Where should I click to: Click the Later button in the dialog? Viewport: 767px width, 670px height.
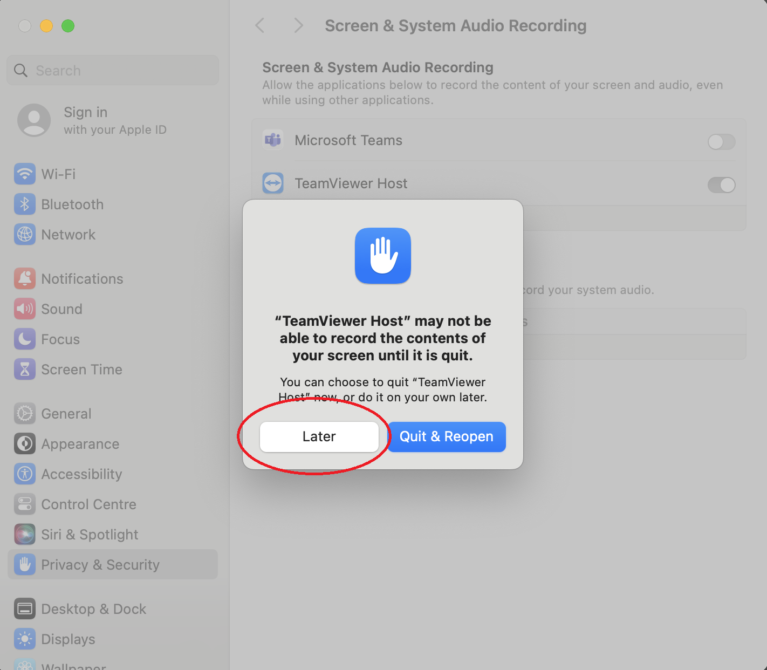[x=319, y=436]
